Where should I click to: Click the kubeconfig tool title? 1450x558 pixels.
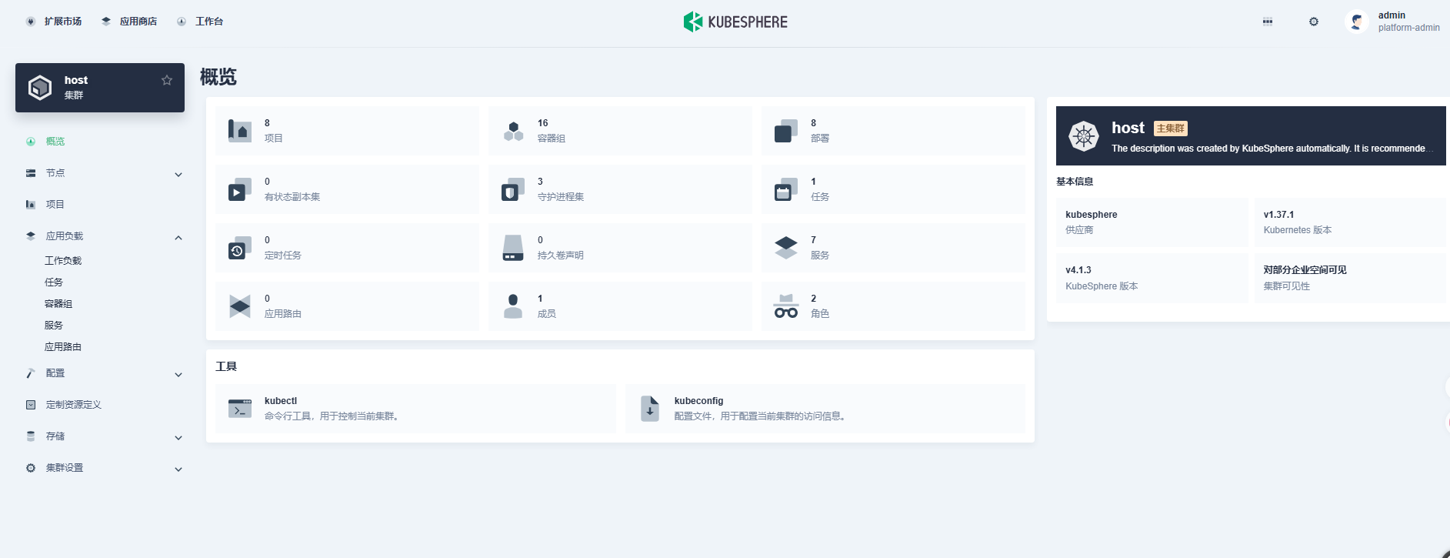698,401
